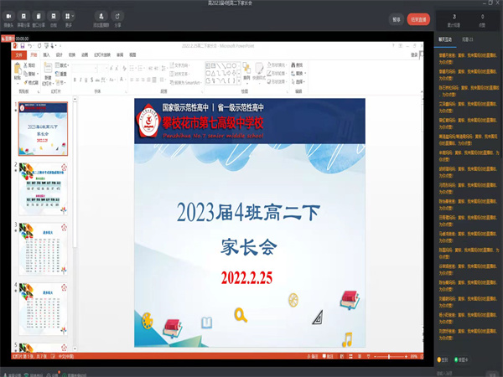503x377 pixels.
Task: Click the camera icon in the live toolbar
Action: coord(8,16)
